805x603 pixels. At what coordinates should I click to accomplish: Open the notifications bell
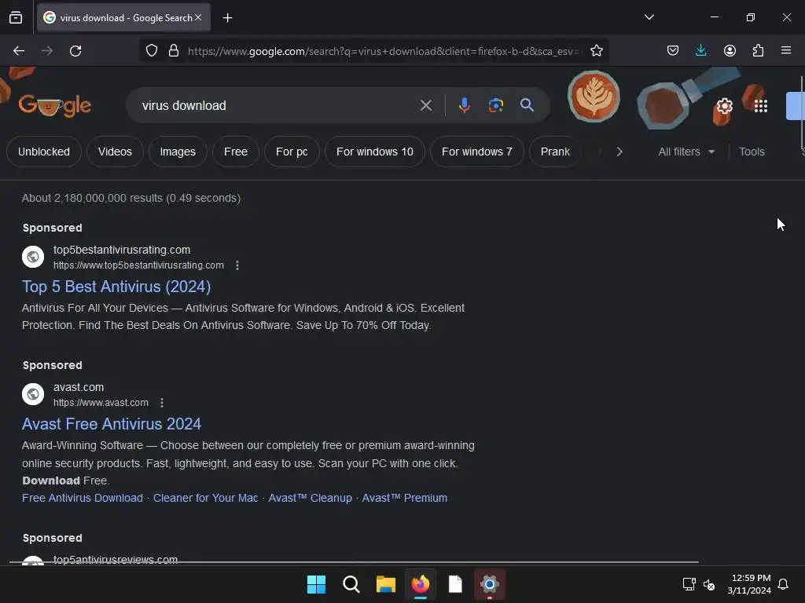(x=784, y=584)
